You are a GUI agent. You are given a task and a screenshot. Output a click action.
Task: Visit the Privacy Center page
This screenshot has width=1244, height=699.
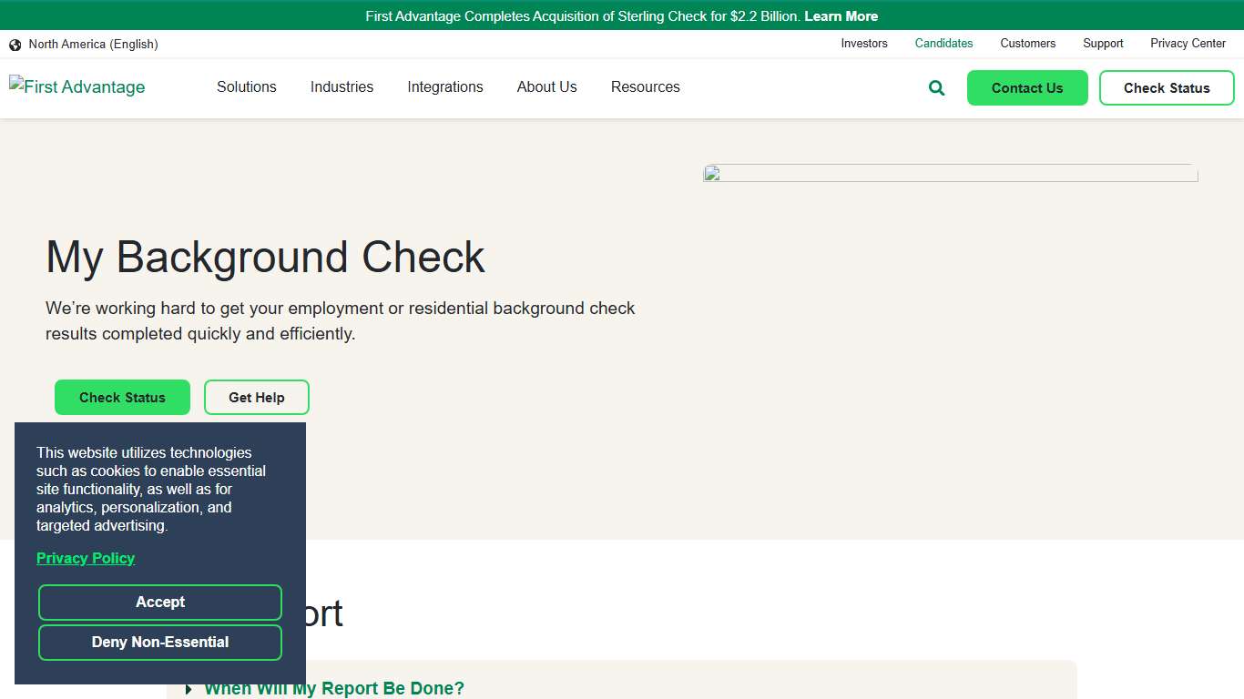(x=1188, y=43)
